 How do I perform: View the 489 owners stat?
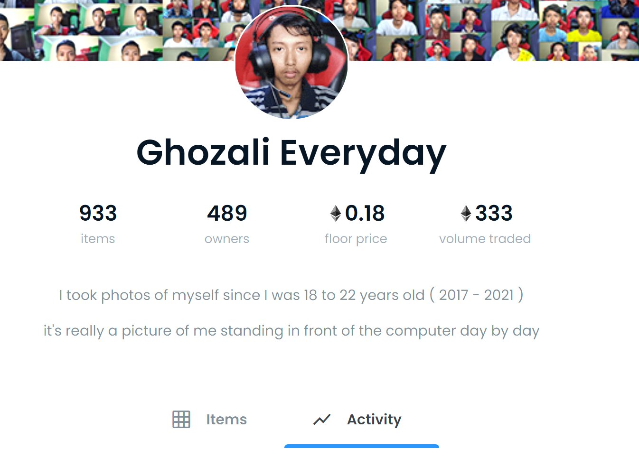(x=227, y=213)
